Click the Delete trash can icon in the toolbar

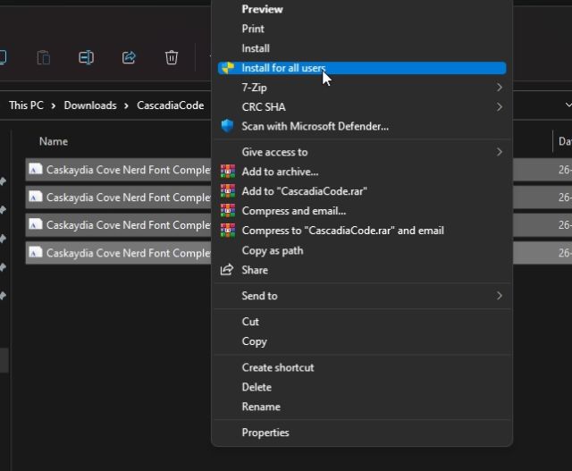click(172, 57)
